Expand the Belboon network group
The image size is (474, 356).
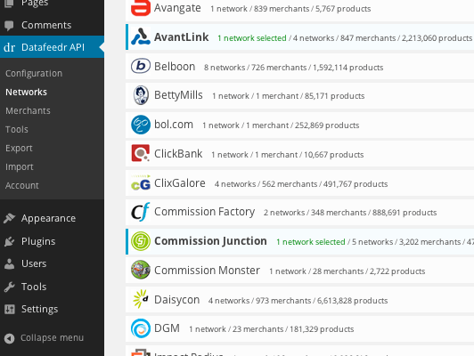point(299,66)
